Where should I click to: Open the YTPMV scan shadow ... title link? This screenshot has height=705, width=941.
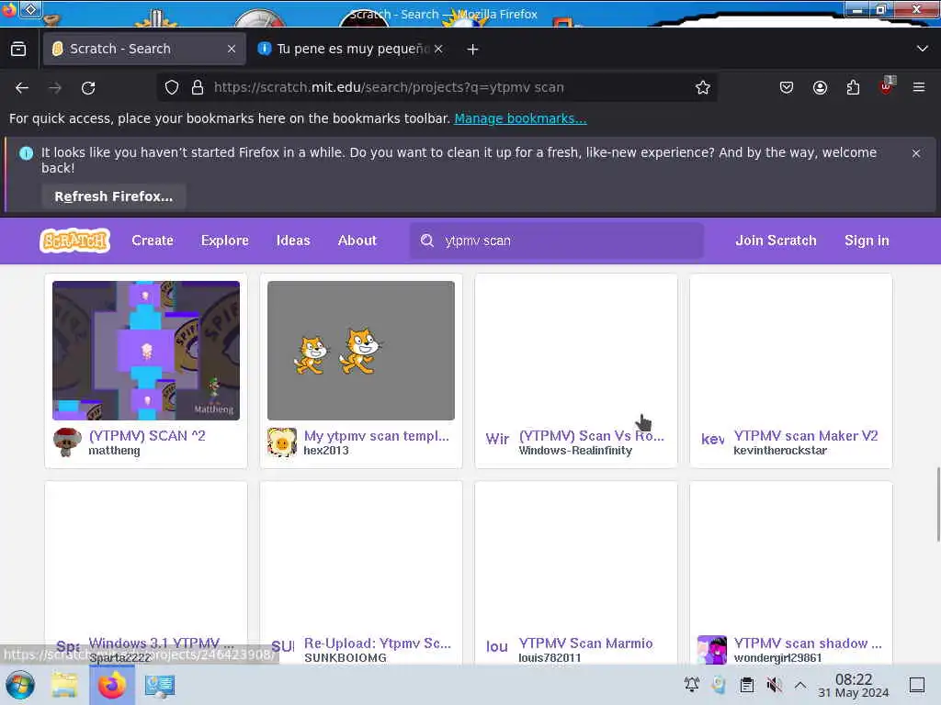click(x=807, y=643)
